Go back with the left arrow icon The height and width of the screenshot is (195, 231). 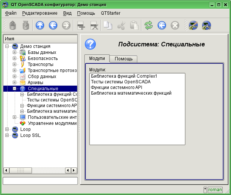[x=53, y=25]
